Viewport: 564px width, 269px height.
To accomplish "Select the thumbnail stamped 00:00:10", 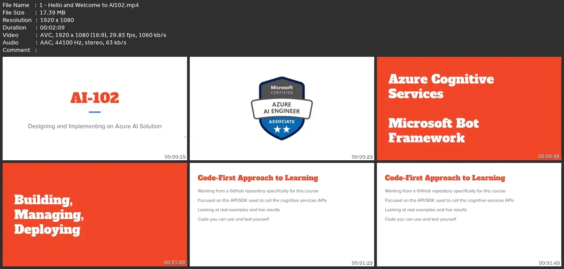I will (95, 109).
